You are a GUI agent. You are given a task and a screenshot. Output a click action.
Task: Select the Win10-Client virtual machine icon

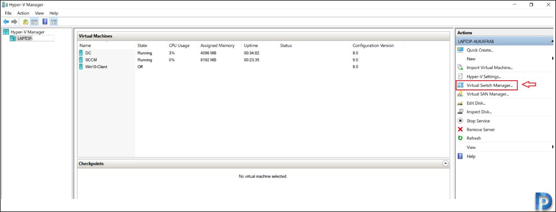[x=81, y=67]
